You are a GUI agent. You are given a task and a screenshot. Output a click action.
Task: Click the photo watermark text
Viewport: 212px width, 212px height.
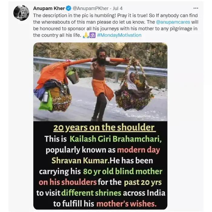point(139,116)
